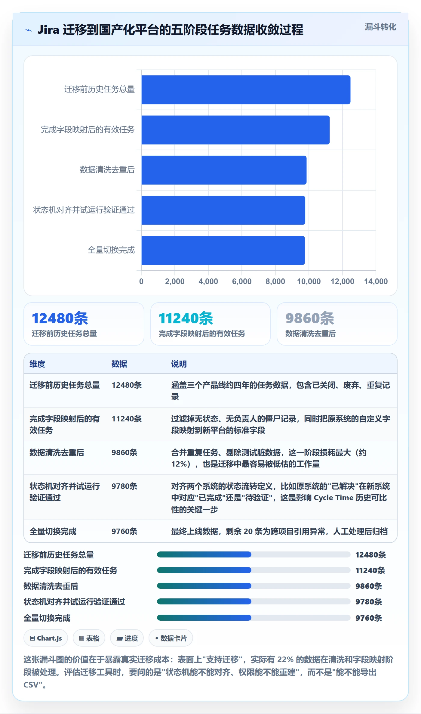Select the 9780条 table cell
Screen dimensions: 421x714
tap(124, 486)
